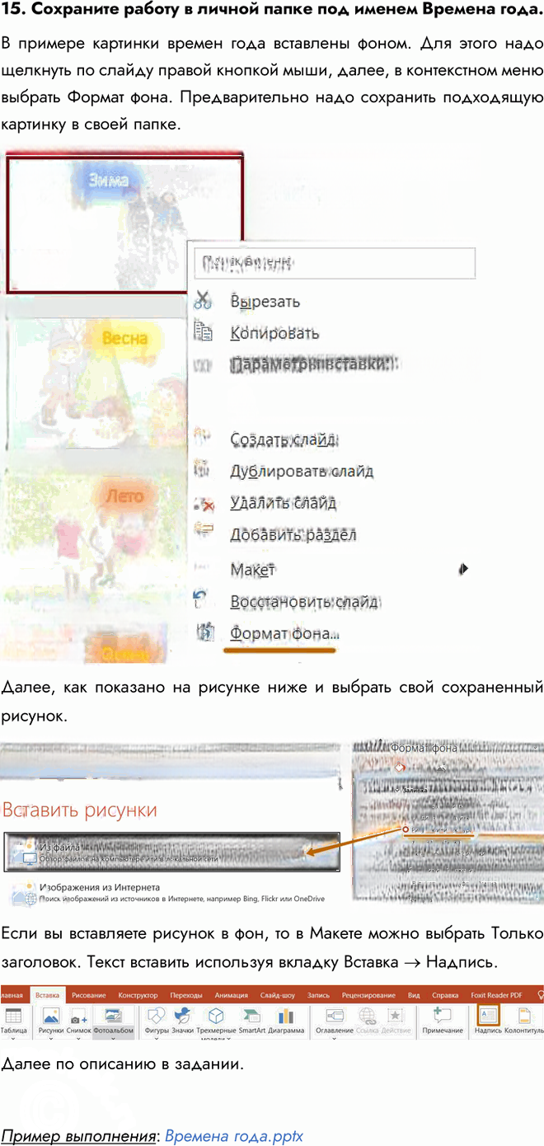Click the highlighted Надпись text box icon
The image size is (544, 1146).
tap(488, 1016)
